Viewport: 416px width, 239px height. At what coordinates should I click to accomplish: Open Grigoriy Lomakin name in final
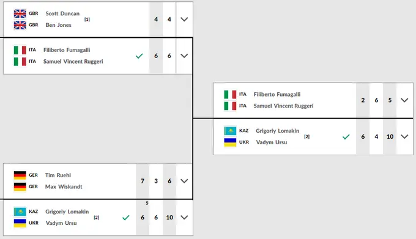point(278,131)
